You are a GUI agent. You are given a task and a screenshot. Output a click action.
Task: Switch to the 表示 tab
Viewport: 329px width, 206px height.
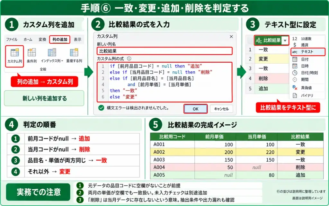coord(77,40)
